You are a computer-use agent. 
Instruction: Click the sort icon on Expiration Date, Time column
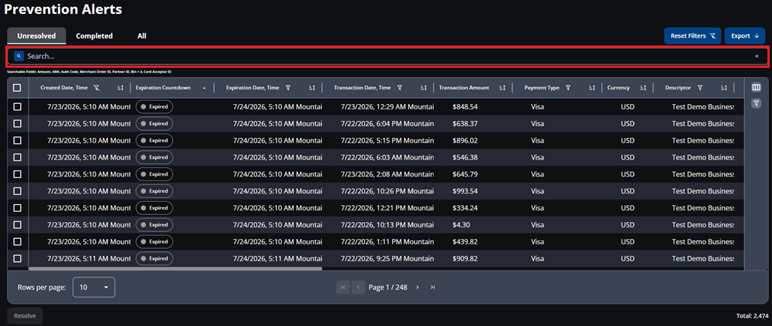point(312,88)
